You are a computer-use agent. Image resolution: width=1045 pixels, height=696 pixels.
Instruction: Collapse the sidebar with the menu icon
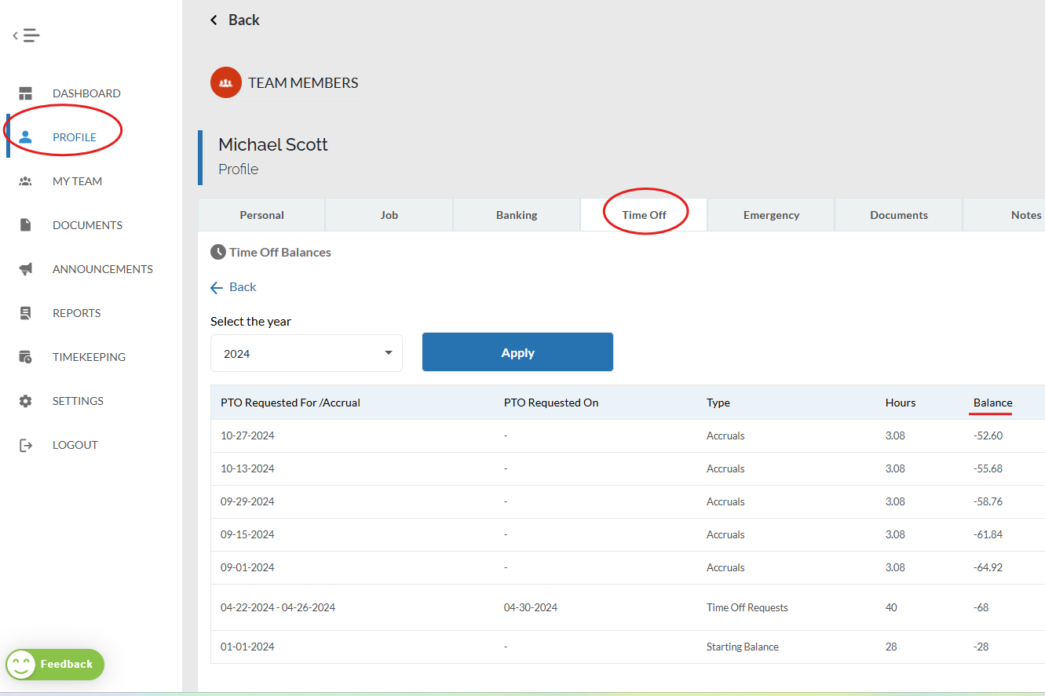[26, 35]
